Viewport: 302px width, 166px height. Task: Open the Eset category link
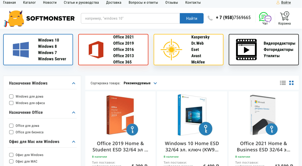195,50
